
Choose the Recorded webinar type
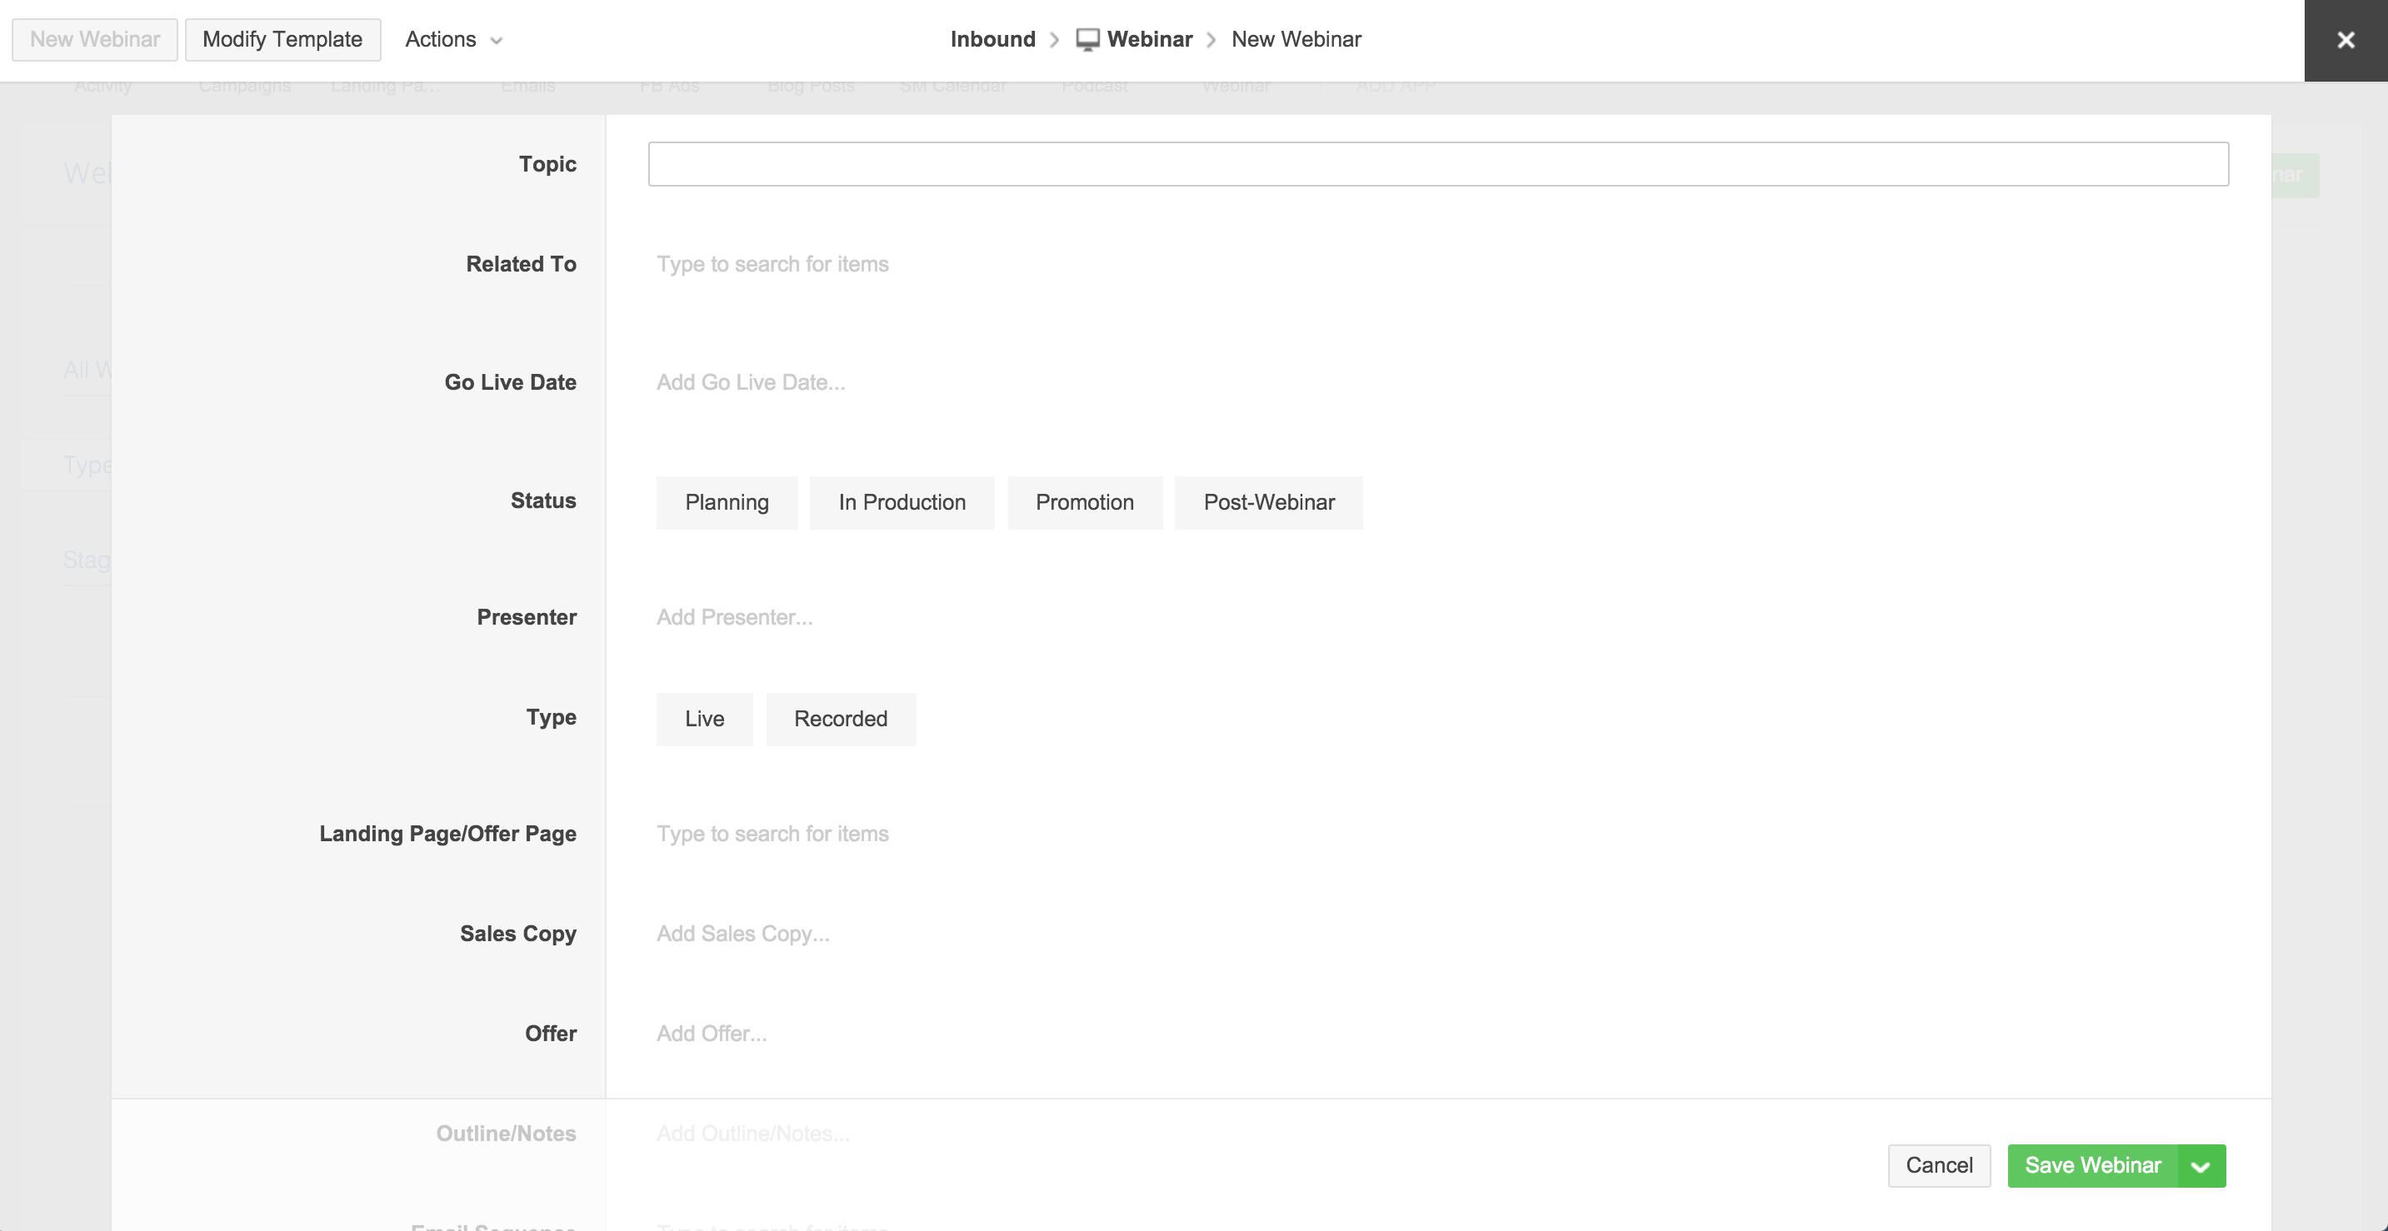pos(840,720)
